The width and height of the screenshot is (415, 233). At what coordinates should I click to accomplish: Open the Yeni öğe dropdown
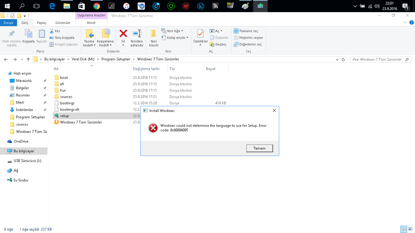(172, 31)
